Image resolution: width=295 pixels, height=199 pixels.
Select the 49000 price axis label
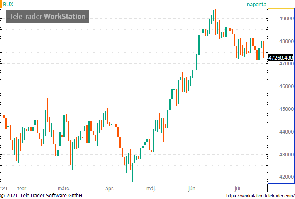click(x=286, y=19)
